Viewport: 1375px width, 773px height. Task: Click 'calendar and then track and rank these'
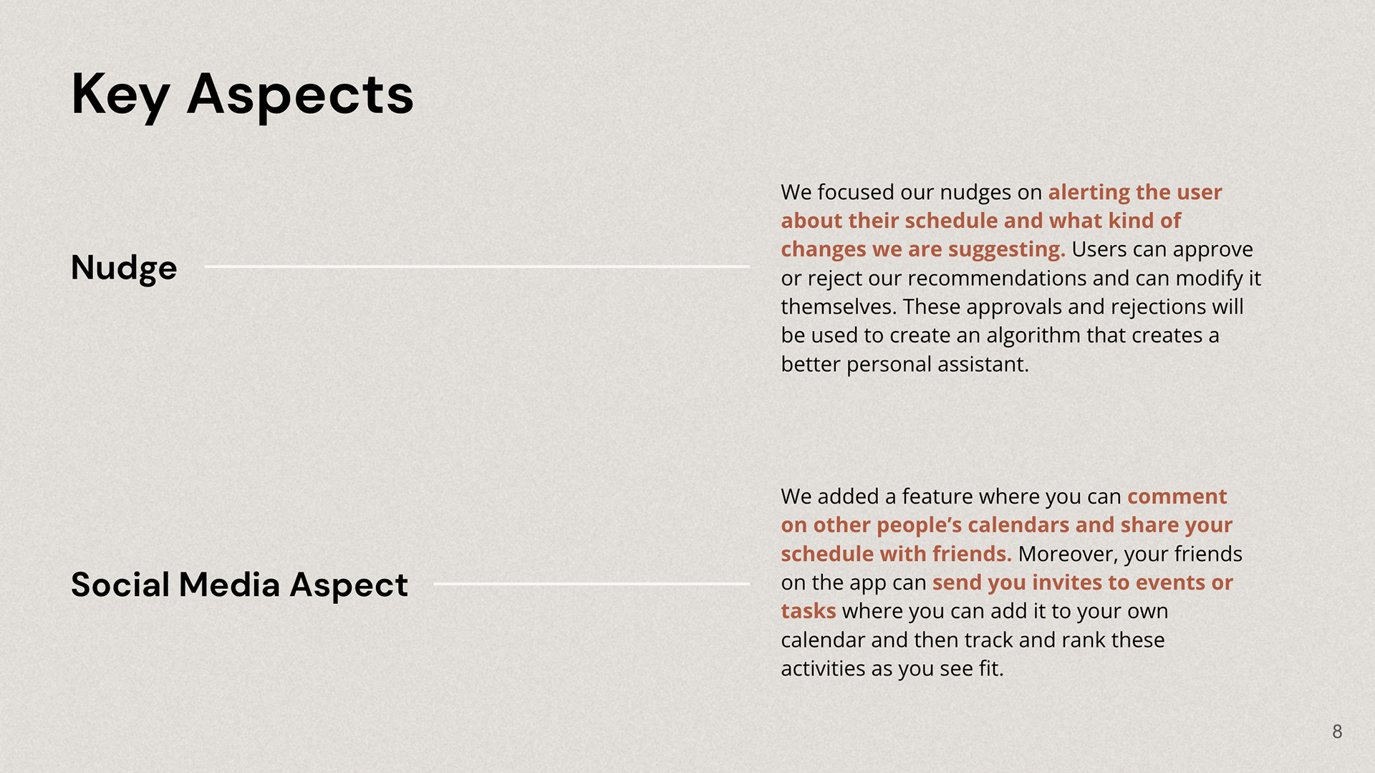973,640
